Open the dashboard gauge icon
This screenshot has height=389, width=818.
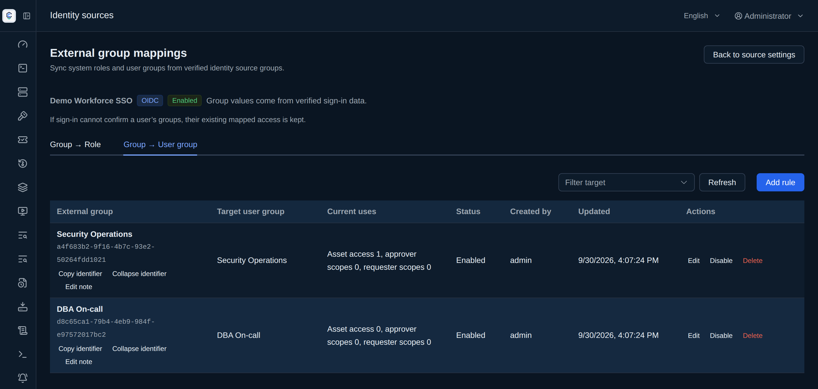coord(22,45)
